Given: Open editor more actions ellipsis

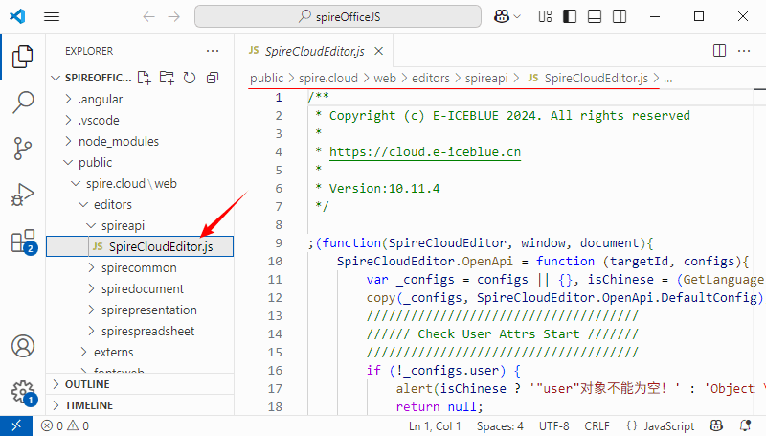Looking at the screenshot, I should pyautogui.click(x=744, y=51).
